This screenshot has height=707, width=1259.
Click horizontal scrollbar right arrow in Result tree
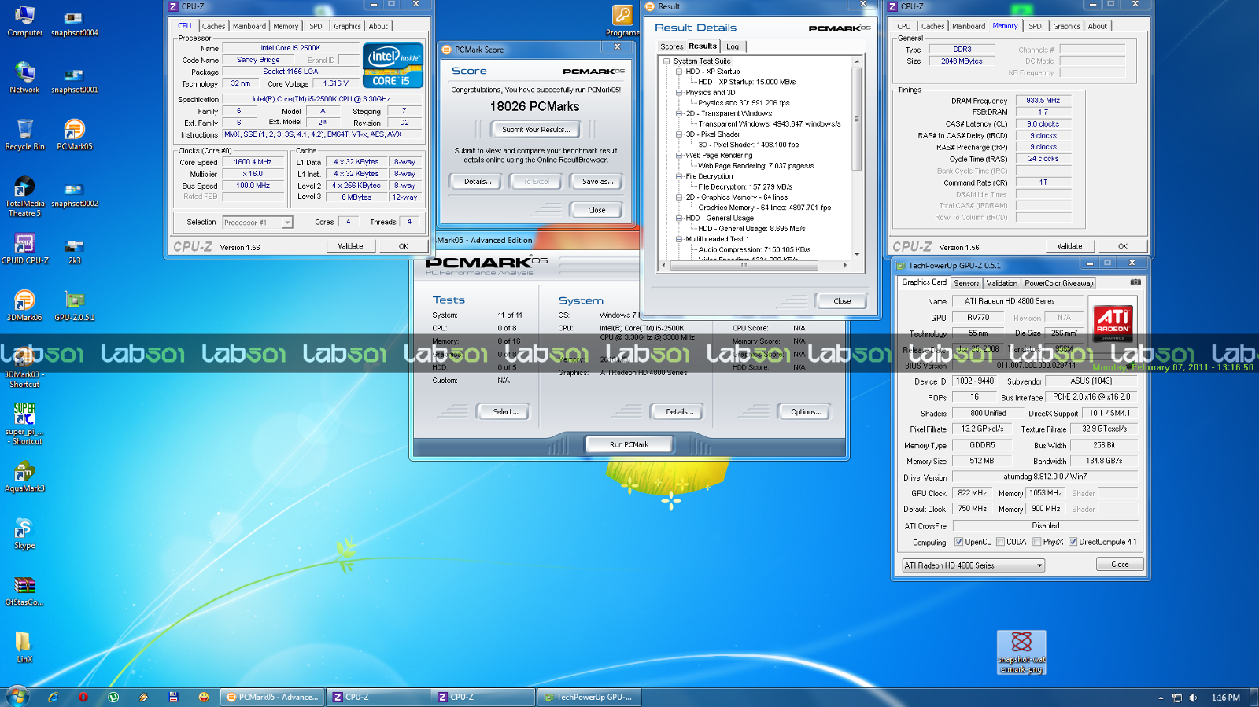tap(846, 265)
